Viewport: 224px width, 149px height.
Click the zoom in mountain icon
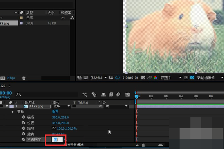(x=161, y=145)
